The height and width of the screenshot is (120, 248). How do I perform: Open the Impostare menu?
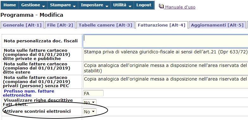94,5
